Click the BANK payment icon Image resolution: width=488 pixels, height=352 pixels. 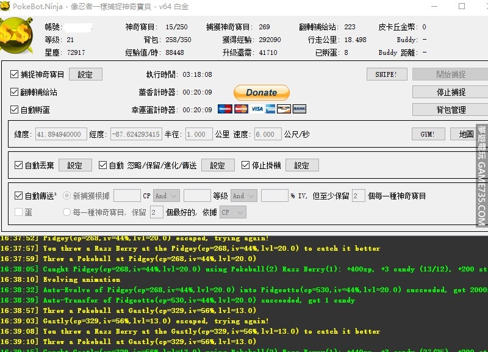[x=300, y=109]
